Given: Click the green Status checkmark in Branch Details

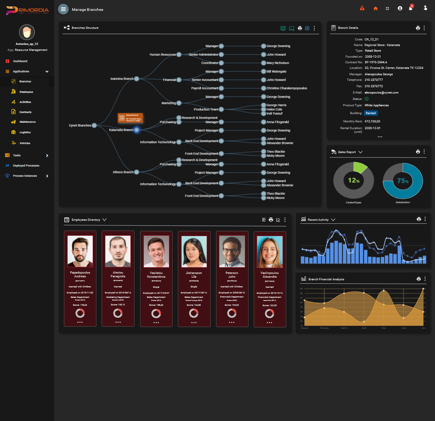Looking at the screenshot, I should click(367, 99).
